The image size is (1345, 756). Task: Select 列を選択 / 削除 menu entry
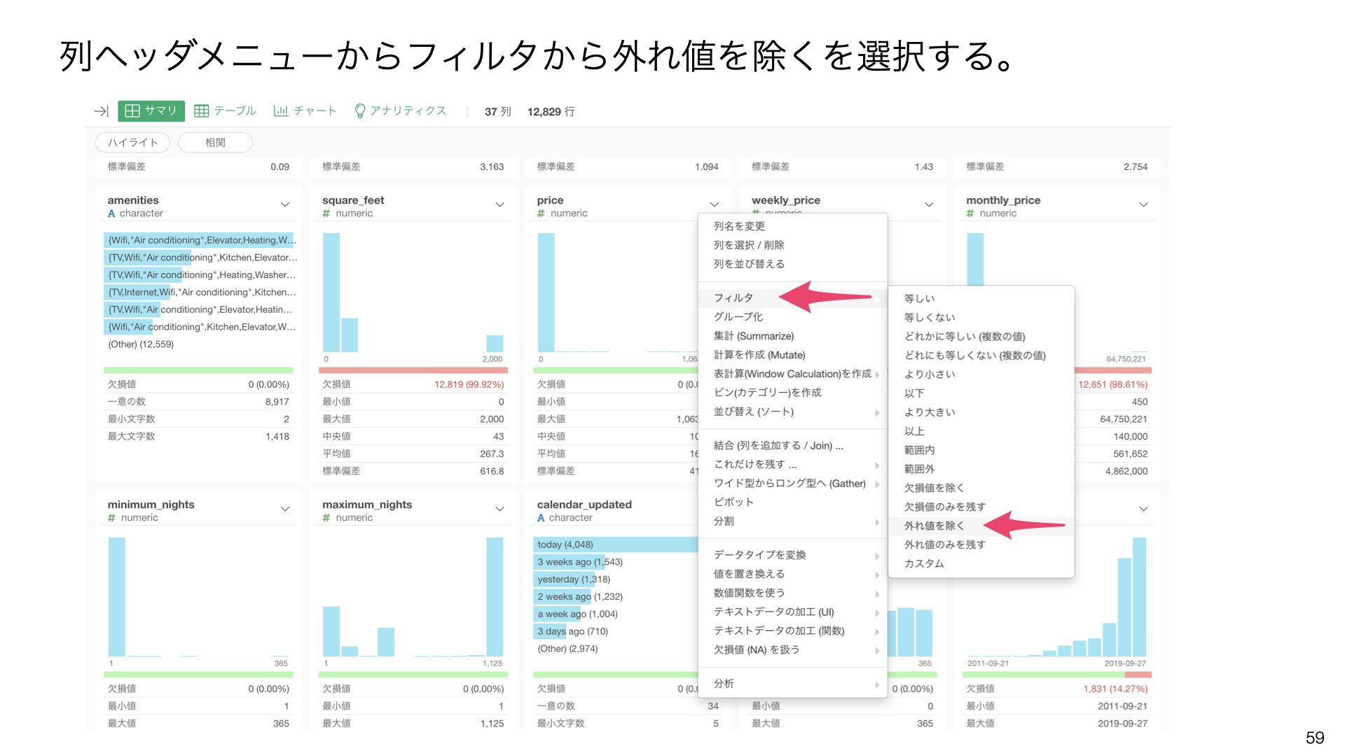(792, 245)
